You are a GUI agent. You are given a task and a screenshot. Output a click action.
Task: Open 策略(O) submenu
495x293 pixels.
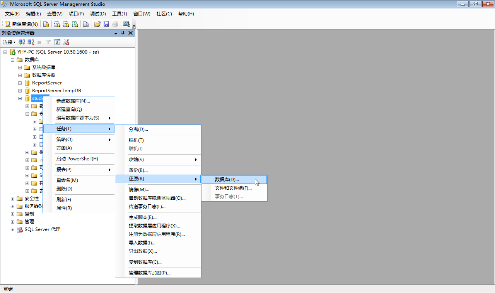tap(79, 140)
